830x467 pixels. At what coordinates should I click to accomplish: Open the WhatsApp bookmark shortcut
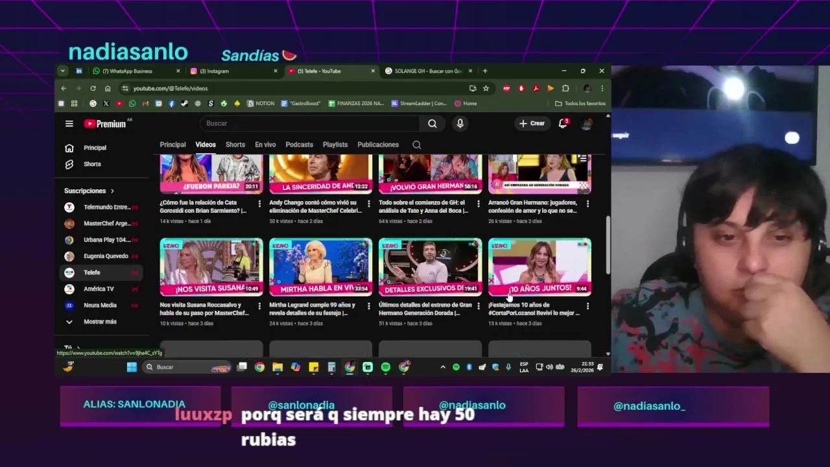(x=132, y=103)
